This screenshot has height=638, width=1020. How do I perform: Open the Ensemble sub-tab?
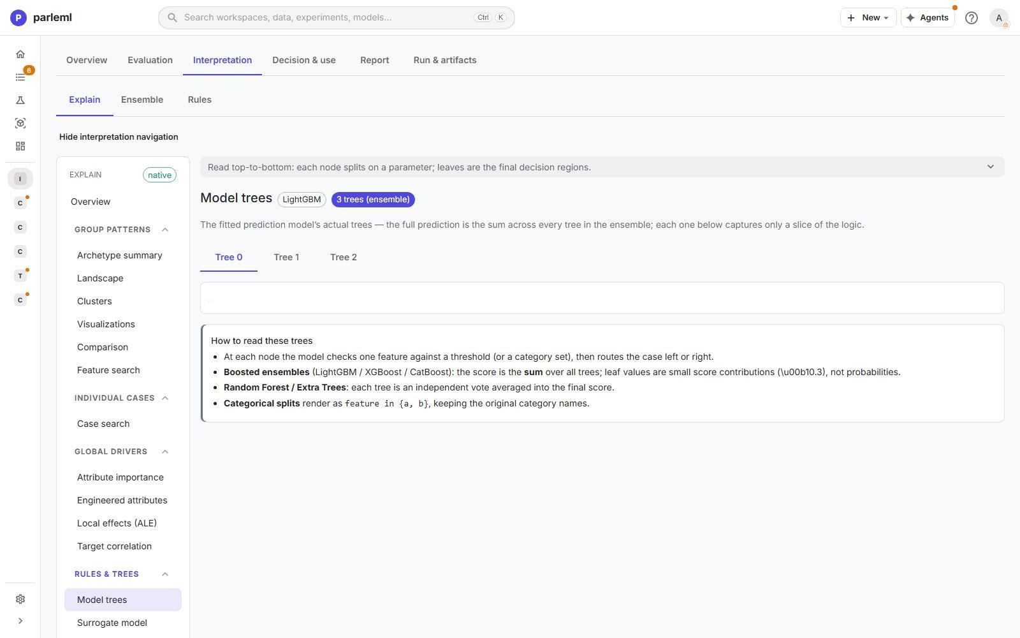[x=142, y=100]
